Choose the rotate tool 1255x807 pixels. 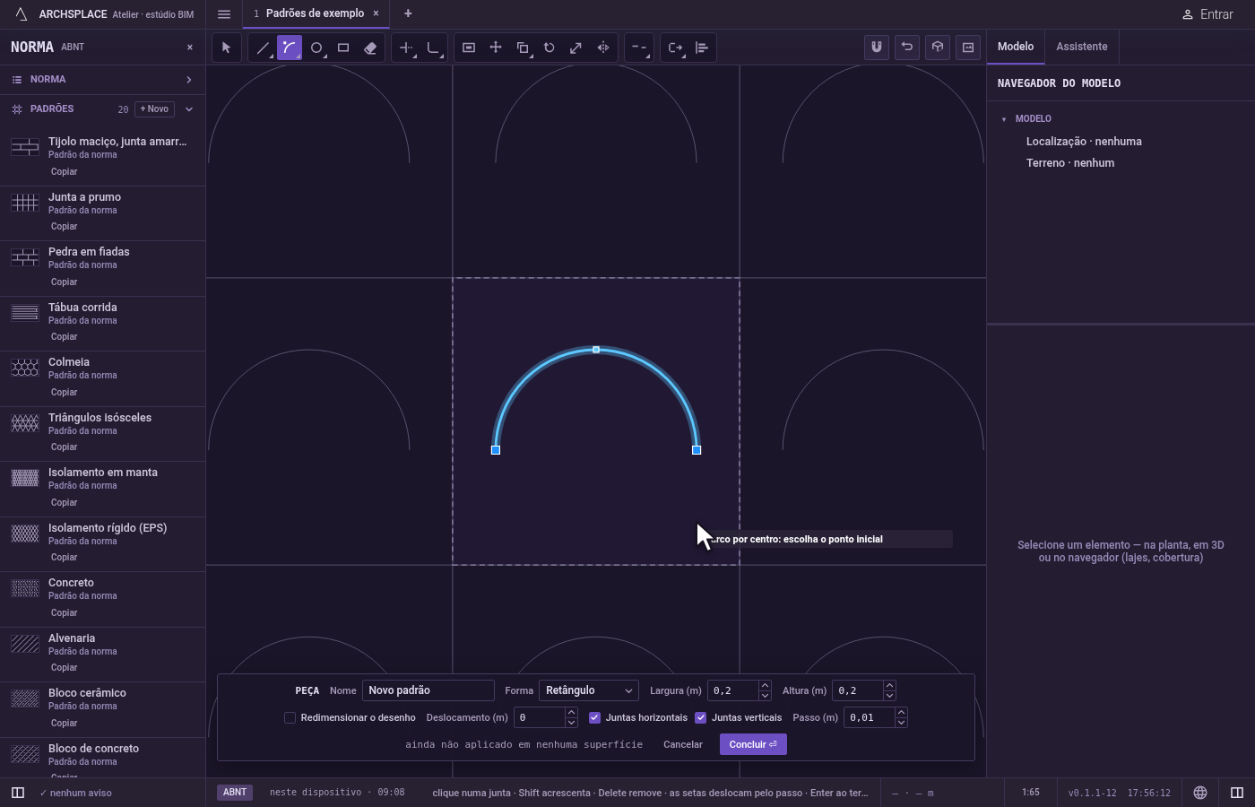pos(550,48)
